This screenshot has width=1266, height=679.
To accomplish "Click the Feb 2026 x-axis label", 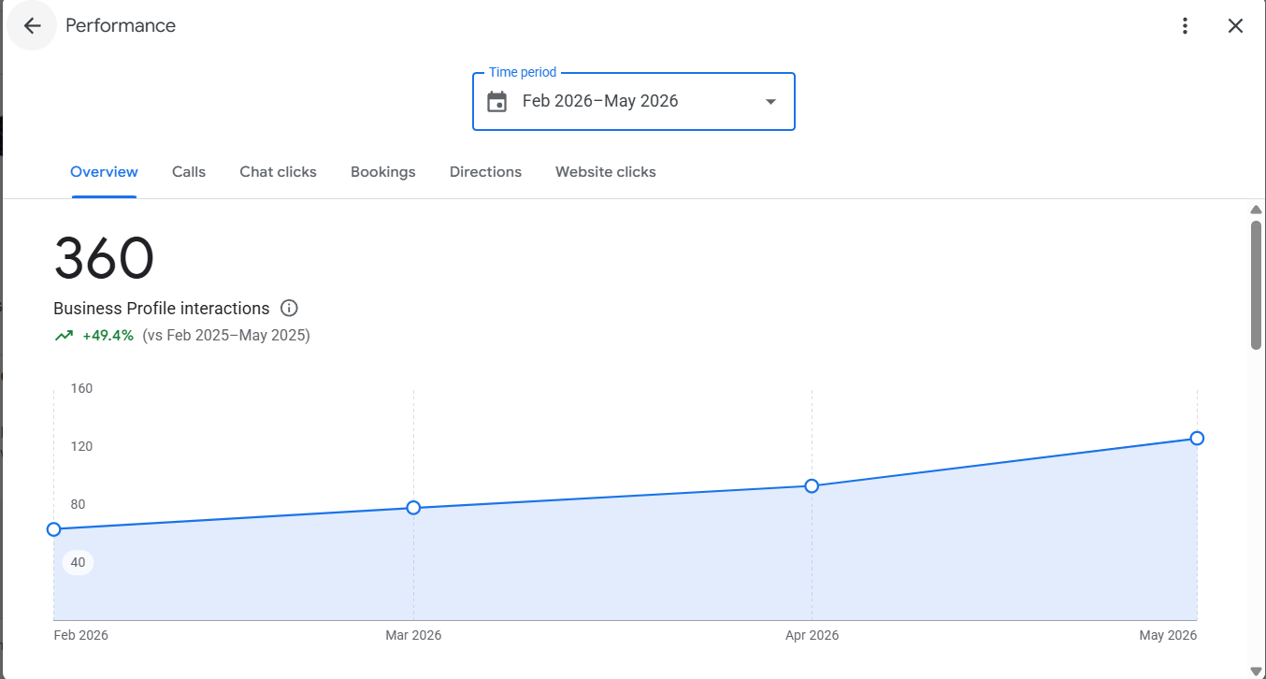I will [x=80, y=635].
